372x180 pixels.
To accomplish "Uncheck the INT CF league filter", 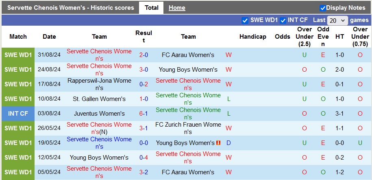I will (x=283, y=20).
